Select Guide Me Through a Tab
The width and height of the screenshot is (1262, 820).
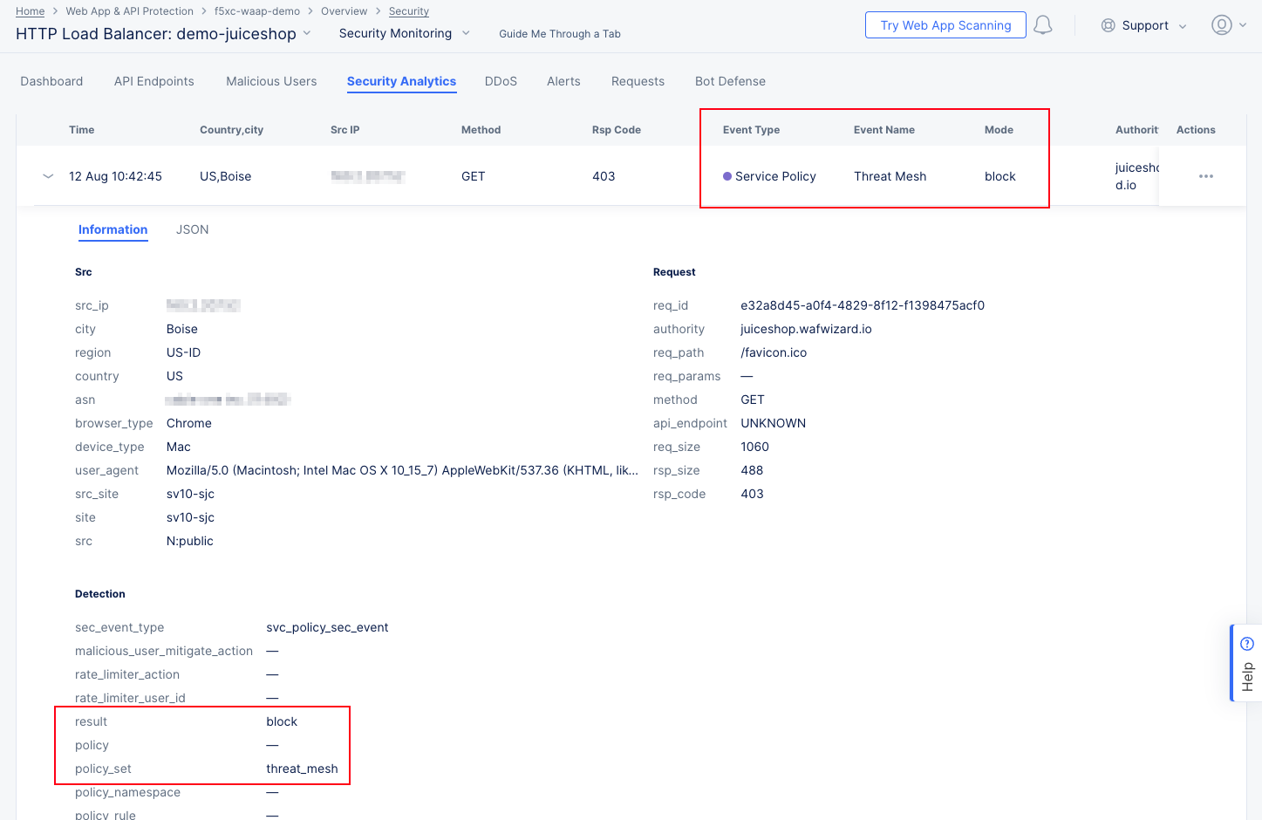(559, 33)
